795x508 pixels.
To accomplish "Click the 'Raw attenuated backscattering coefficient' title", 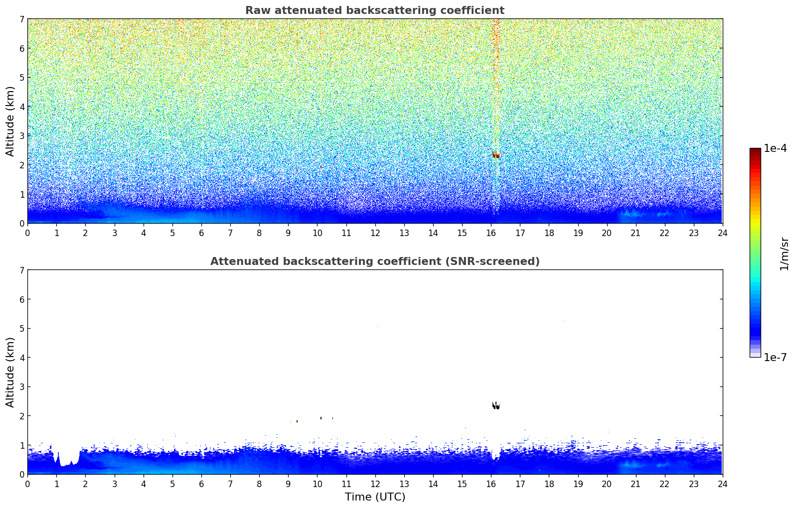I will point(375,10).
